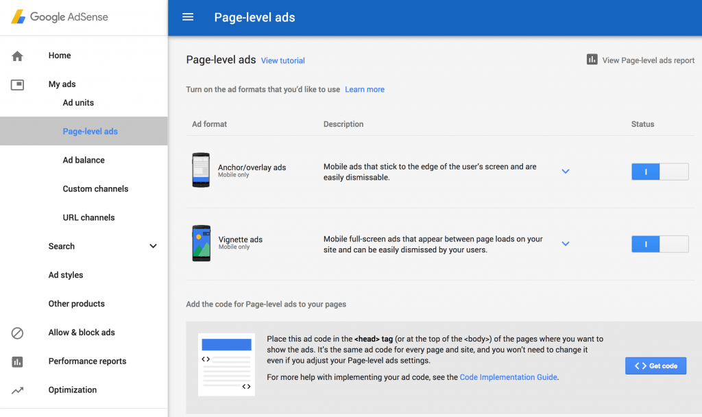This screenshot has height=417, width=702.
Task: Expand the Search menu in sidebar
Action: click(x=153, y=246)
